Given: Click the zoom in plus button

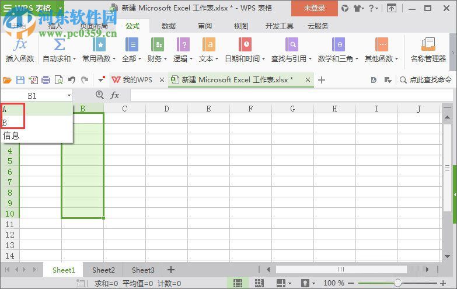Looking at the screenshot, I should point(444,283).
